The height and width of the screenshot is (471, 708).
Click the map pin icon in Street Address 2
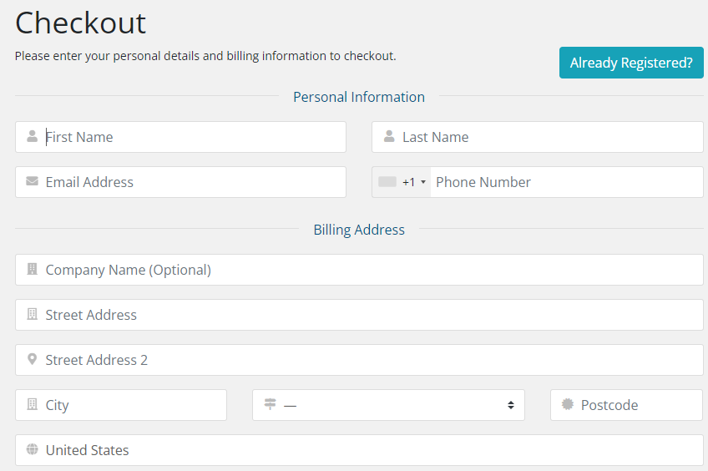(x=32, y=360)
